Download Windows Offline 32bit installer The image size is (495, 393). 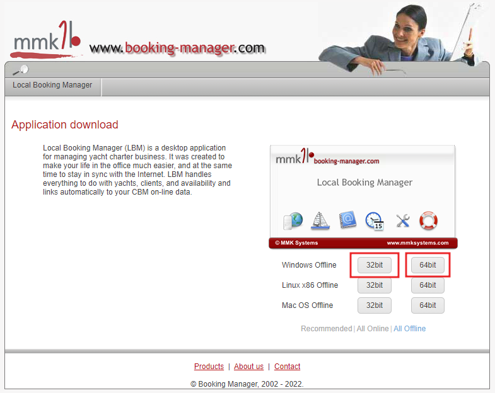coord(375,265)
